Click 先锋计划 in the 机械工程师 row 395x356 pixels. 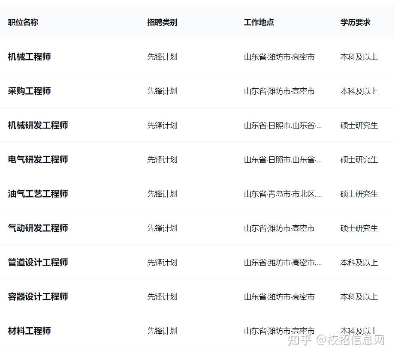[162, 57]
